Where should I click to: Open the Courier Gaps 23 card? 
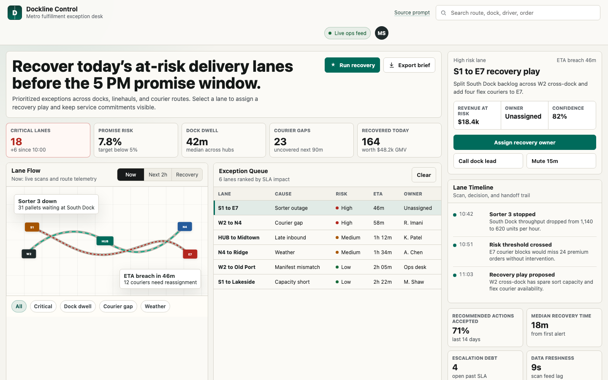[x=312, y=140]
